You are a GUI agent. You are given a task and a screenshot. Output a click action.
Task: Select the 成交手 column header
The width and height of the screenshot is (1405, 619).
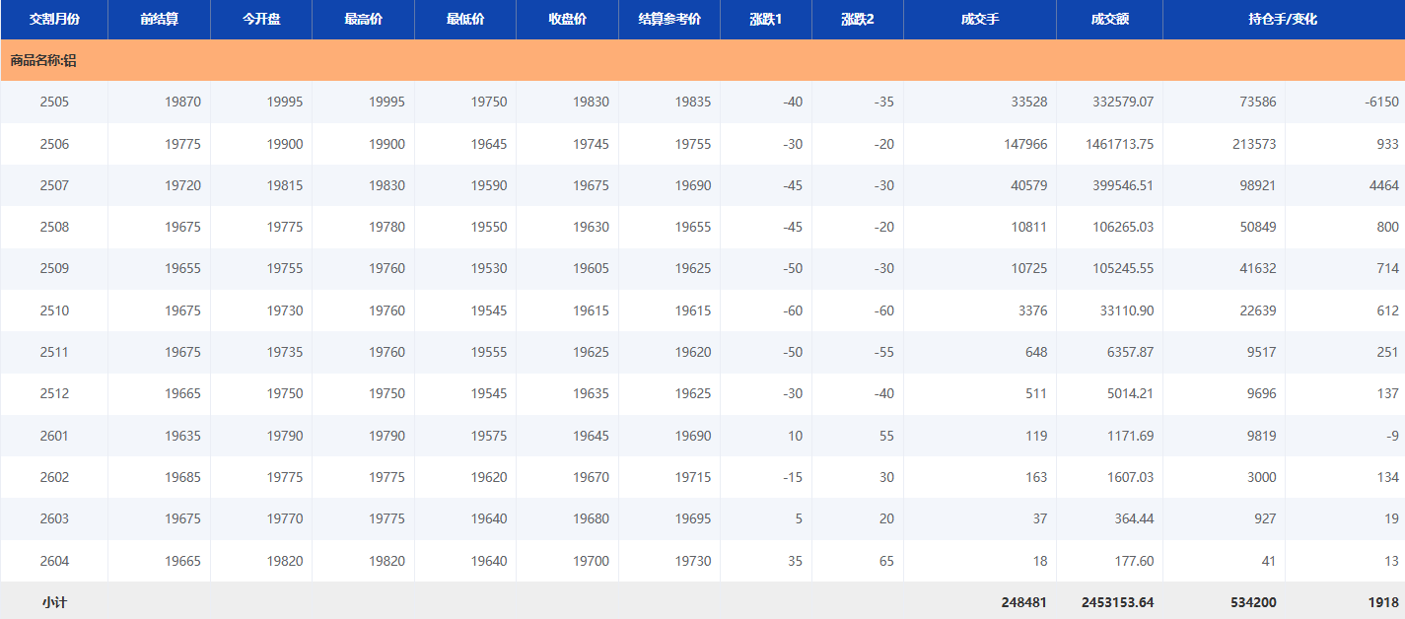tap(980, 20)
